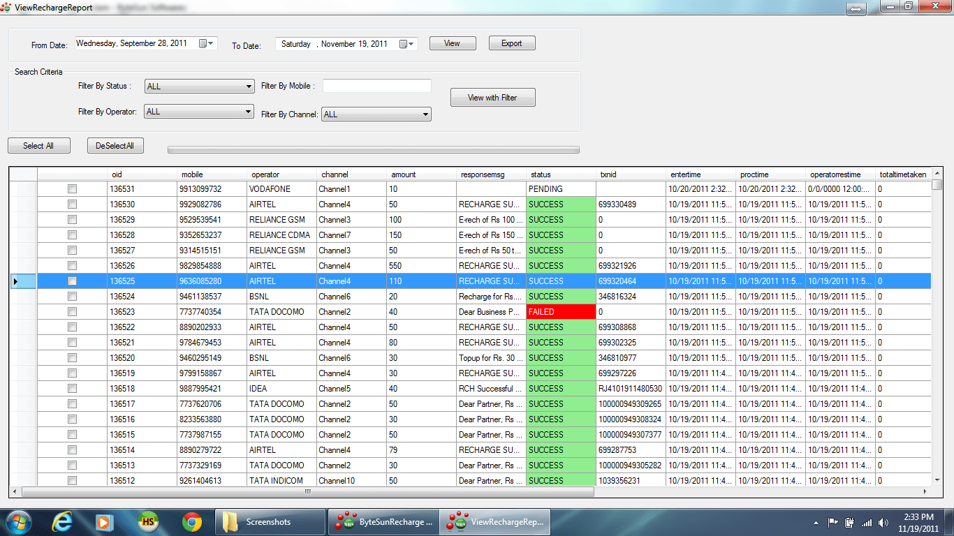
Task: Click the Export button
Action: pyautogui.click(x=512, y=43)
